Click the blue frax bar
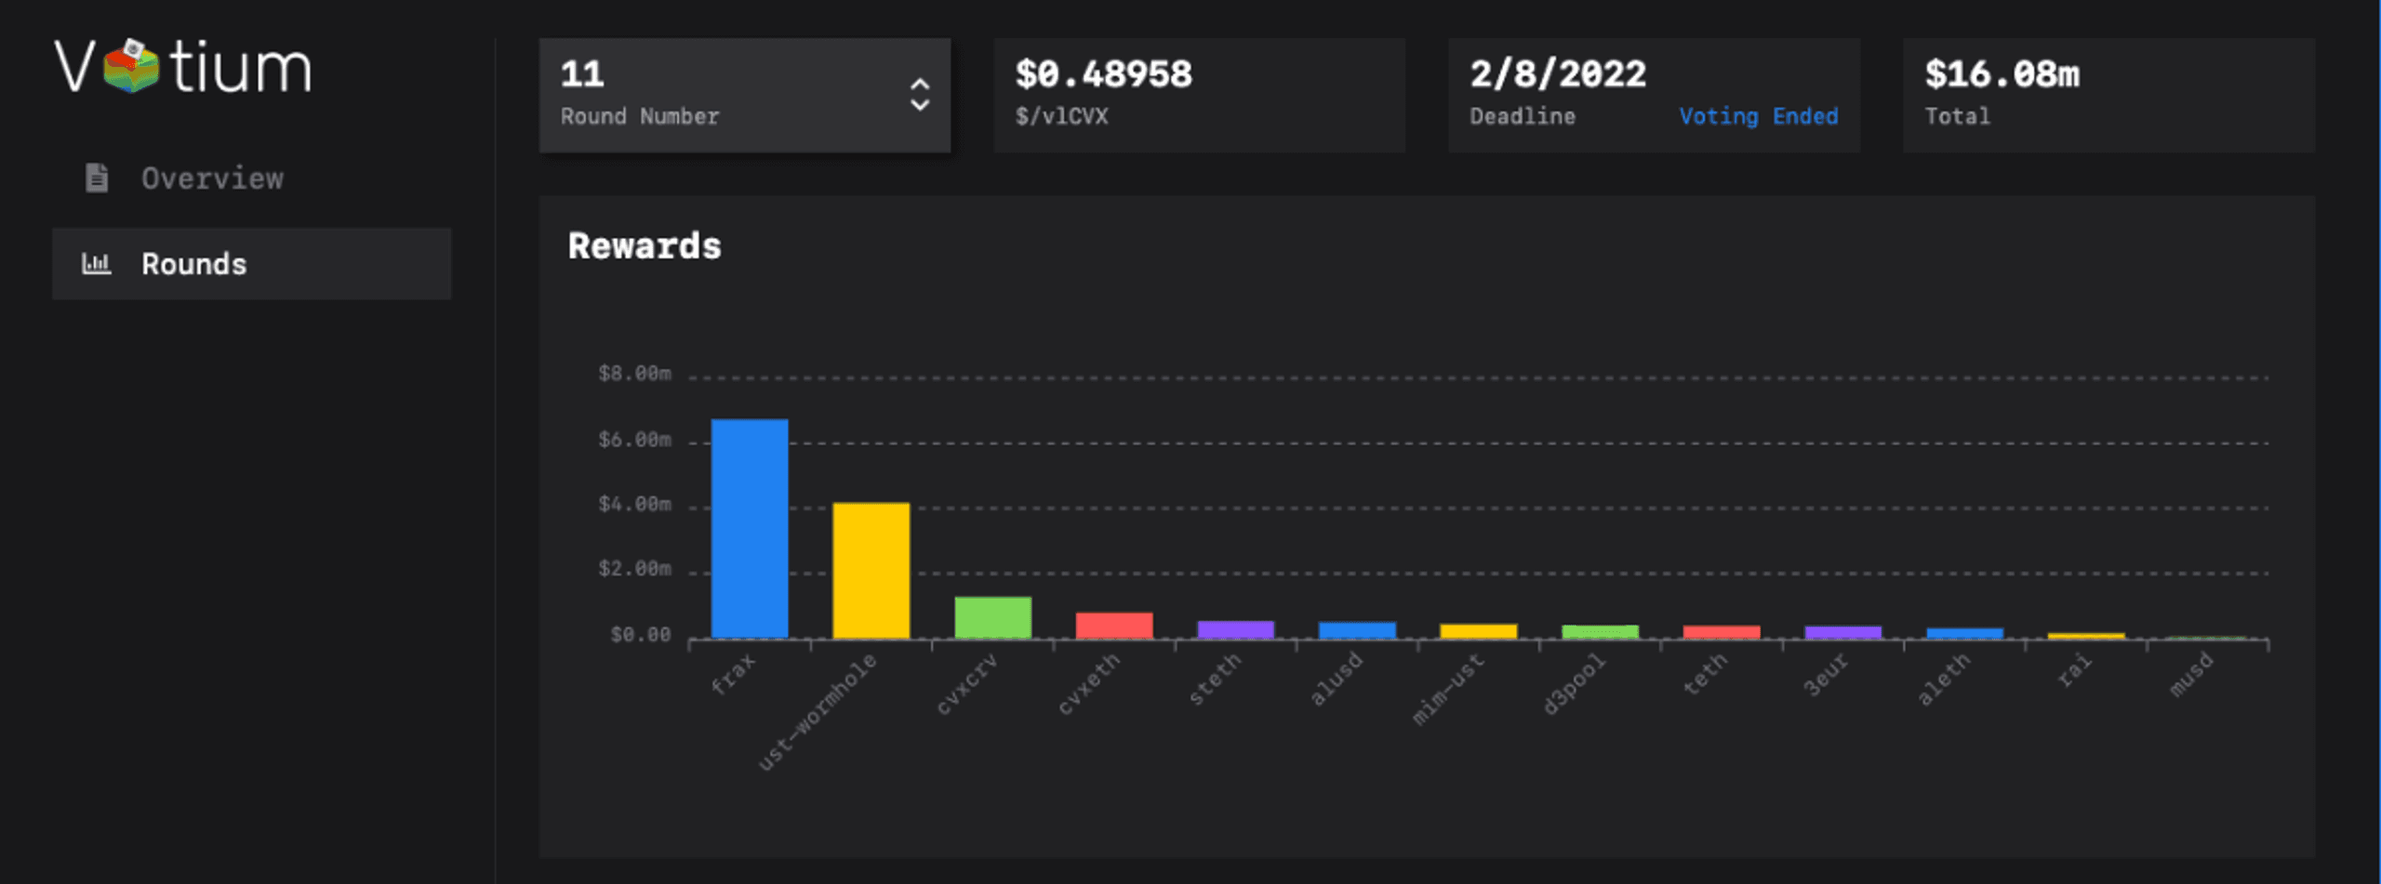The image size is (2381, 884). (x=750, y=529)
